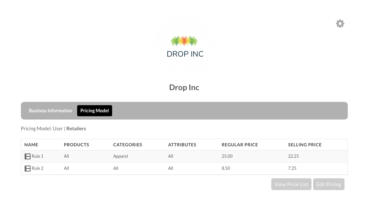Open the View Price List button
This screenshot has width=370, height=209.
pos(291,184)
